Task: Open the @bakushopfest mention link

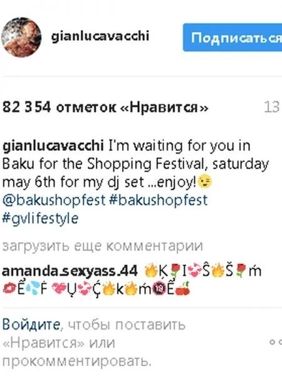Action: coord(54,200)
